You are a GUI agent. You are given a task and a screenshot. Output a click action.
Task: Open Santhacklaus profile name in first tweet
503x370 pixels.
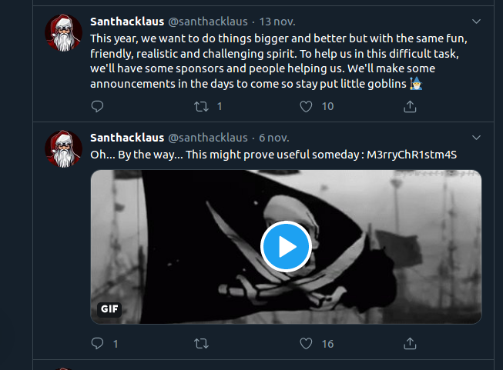(x=127, y=22)
